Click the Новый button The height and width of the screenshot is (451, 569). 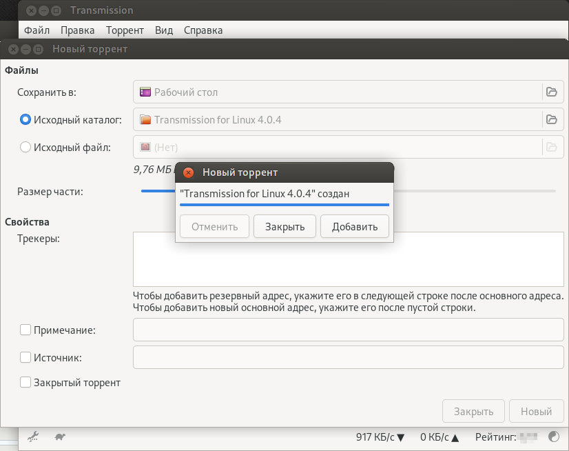[537, 411]
